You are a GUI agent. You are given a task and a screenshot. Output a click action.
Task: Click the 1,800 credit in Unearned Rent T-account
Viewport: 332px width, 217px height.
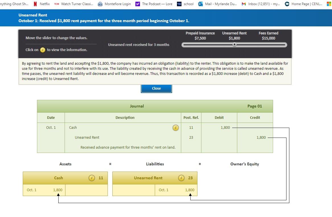click(x=190, y=190)
